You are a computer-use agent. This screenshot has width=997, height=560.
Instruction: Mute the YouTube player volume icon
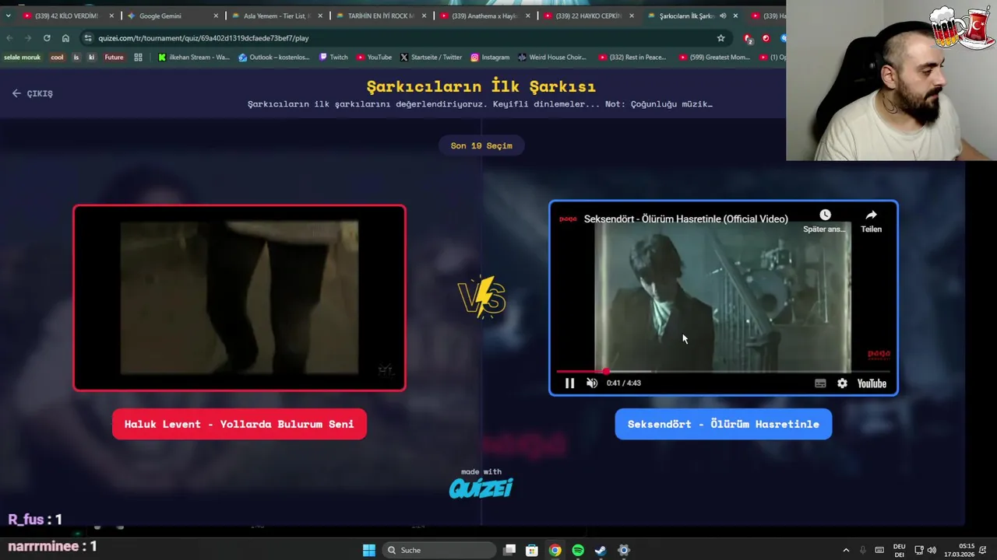pos(592,383)
